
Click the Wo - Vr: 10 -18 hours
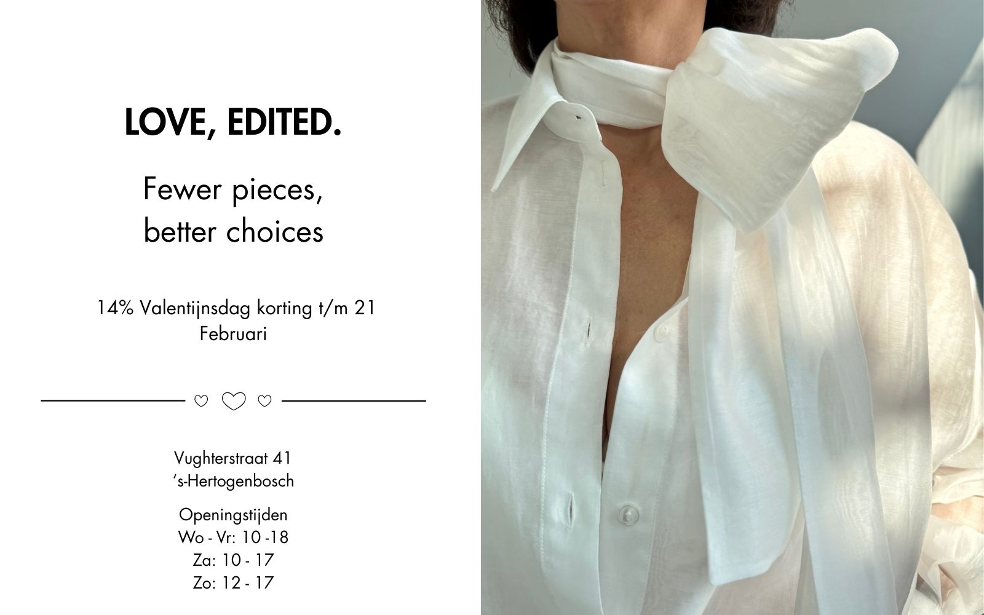pos(233,537)
